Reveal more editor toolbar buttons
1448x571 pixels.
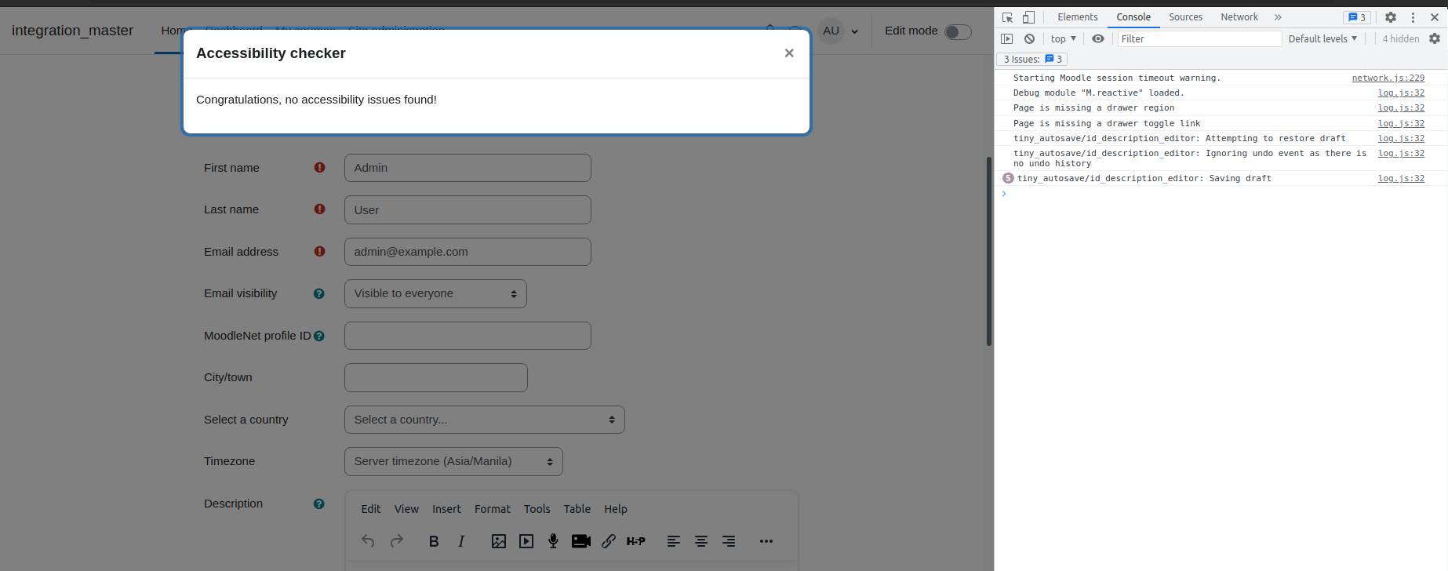pos(766,541)
